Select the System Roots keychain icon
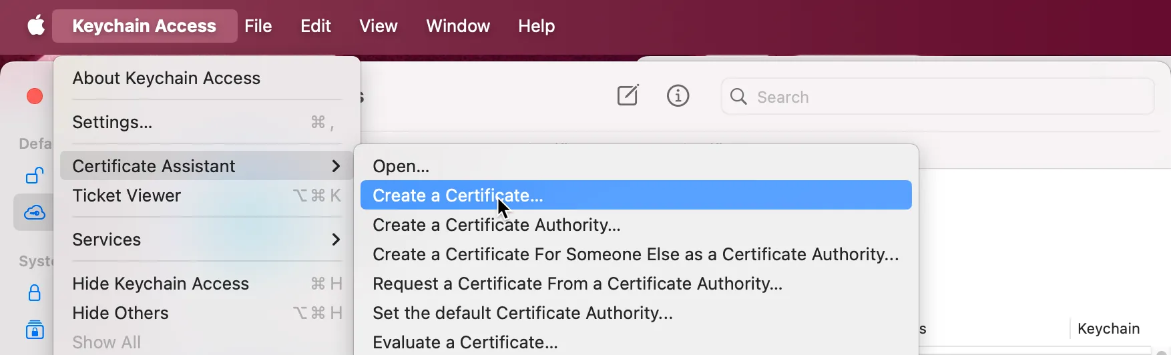The height and width of the screenshot is (355, 1171). pyautogui.click(x=35, y=330)
